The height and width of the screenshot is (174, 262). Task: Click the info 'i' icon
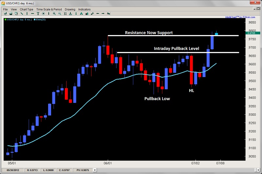(x=76, y=13)
